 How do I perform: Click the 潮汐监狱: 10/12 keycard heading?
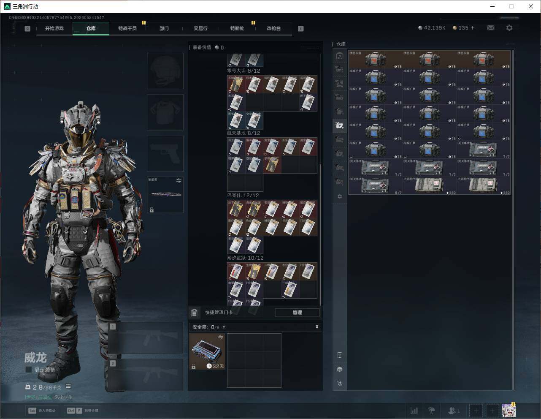pyautogui.click(x=245, y=258)
